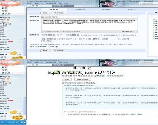Click 用户中心 in the upper window header
Image resolution: width=158 pixels, height=125 pixels.
coord(63,3)
